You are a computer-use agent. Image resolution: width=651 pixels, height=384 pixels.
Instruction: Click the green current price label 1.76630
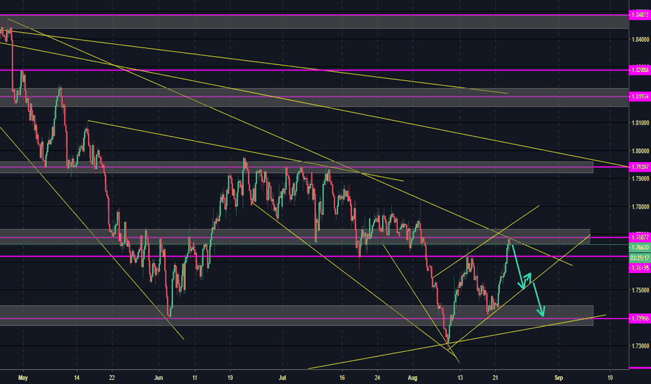[x=640, y=247]
